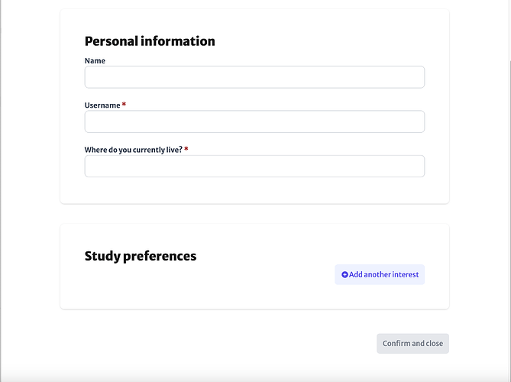Click the 'Where do you currently live?' label

point(134,150)
